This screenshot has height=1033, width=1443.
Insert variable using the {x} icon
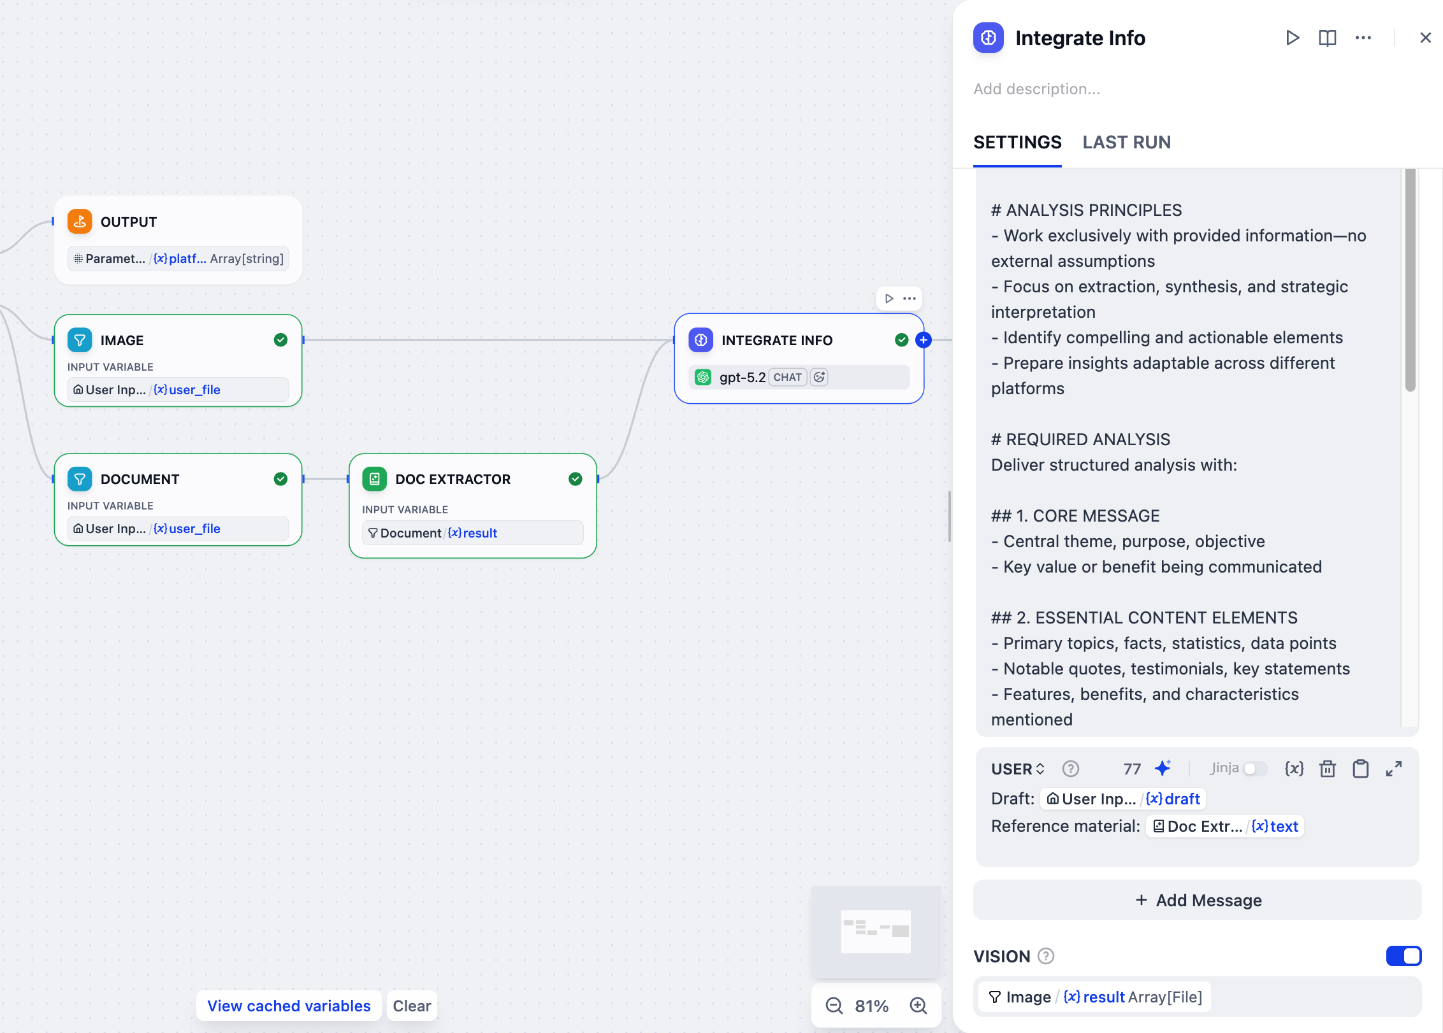coord(1294,769)
